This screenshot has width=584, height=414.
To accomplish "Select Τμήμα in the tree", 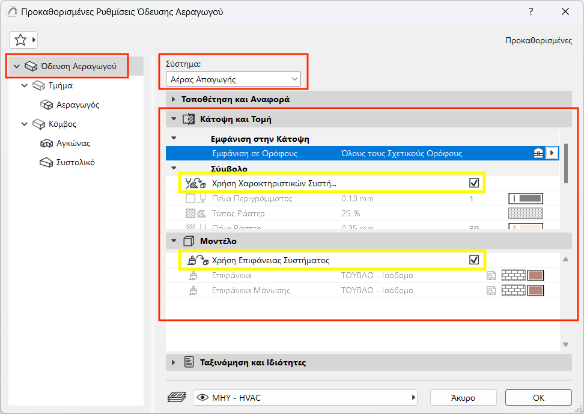I will tap(61, 86).
